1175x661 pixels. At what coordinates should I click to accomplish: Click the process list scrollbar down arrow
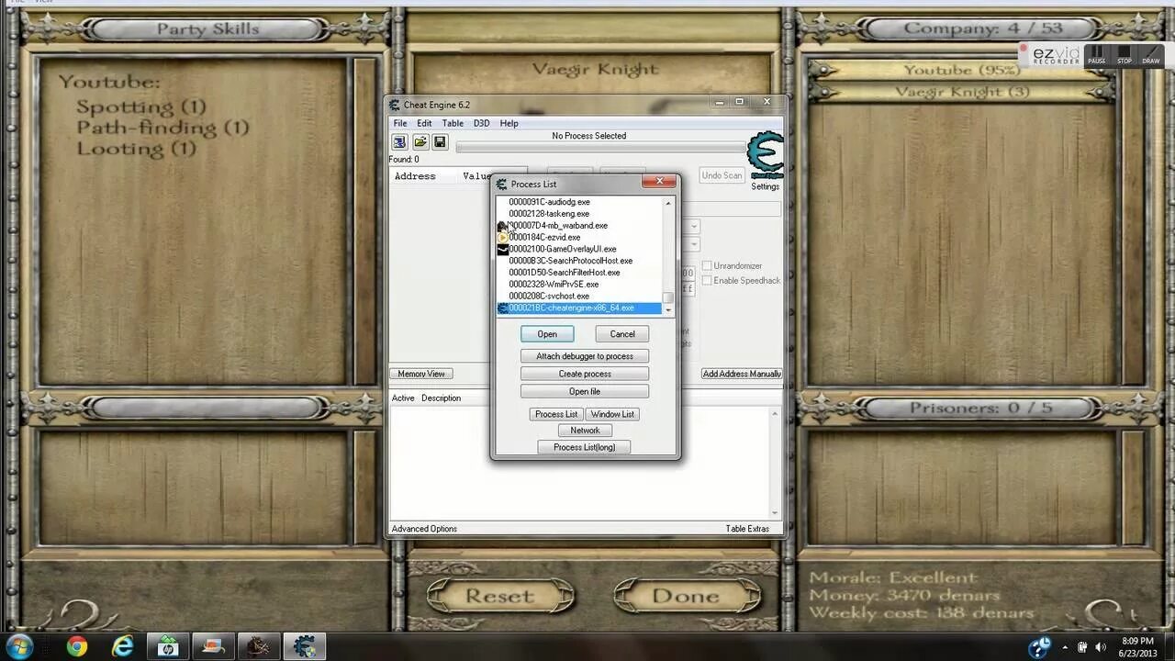(x=668, y=310)
